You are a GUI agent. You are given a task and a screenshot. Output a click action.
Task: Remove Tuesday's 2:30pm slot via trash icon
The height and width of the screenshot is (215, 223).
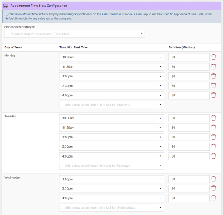point(213,147)
